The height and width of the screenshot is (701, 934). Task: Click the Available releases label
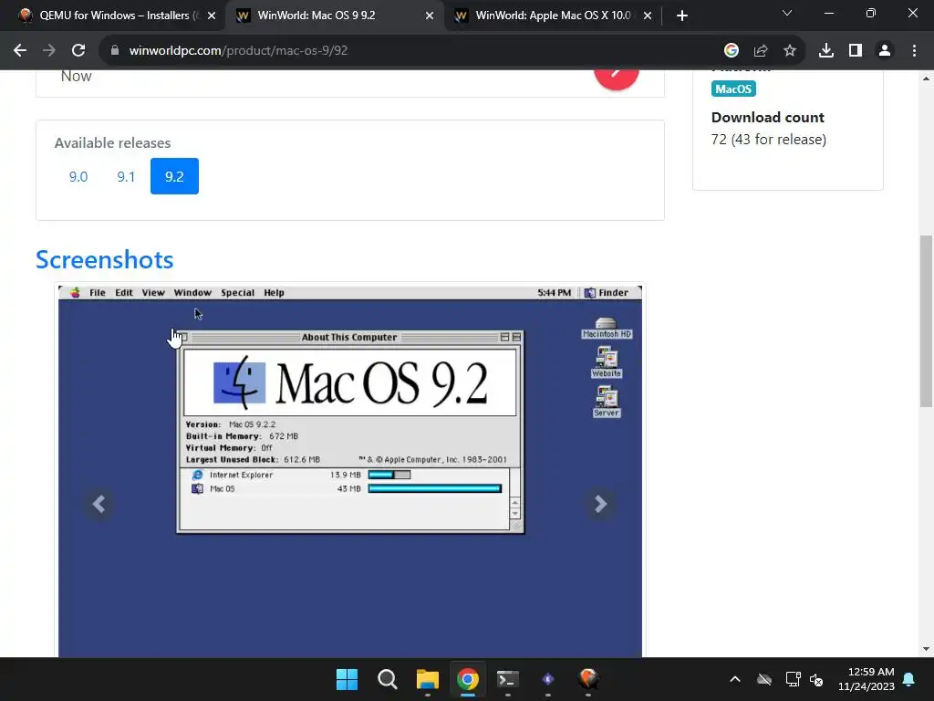[x=112, y=143]
